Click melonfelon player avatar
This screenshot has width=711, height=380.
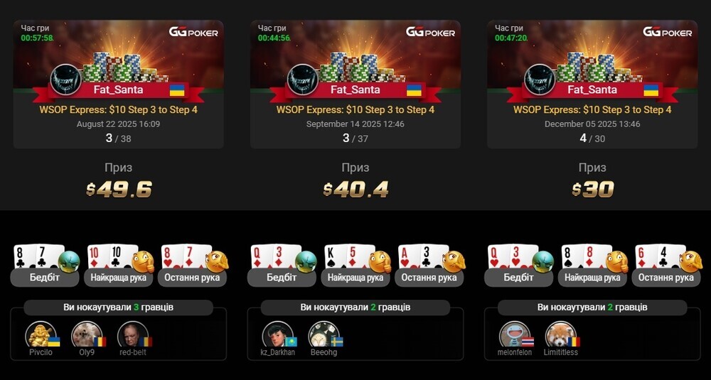pos(515,335)
